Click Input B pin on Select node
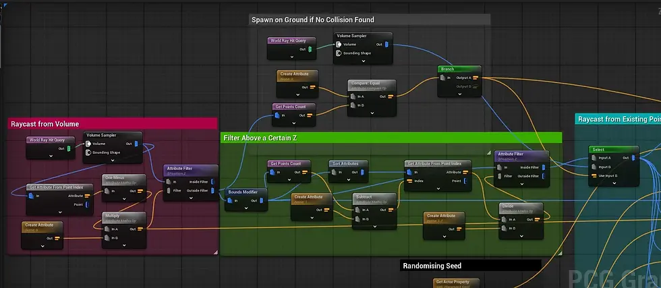Viewport: 661px width, 288px height. point(594,167)
